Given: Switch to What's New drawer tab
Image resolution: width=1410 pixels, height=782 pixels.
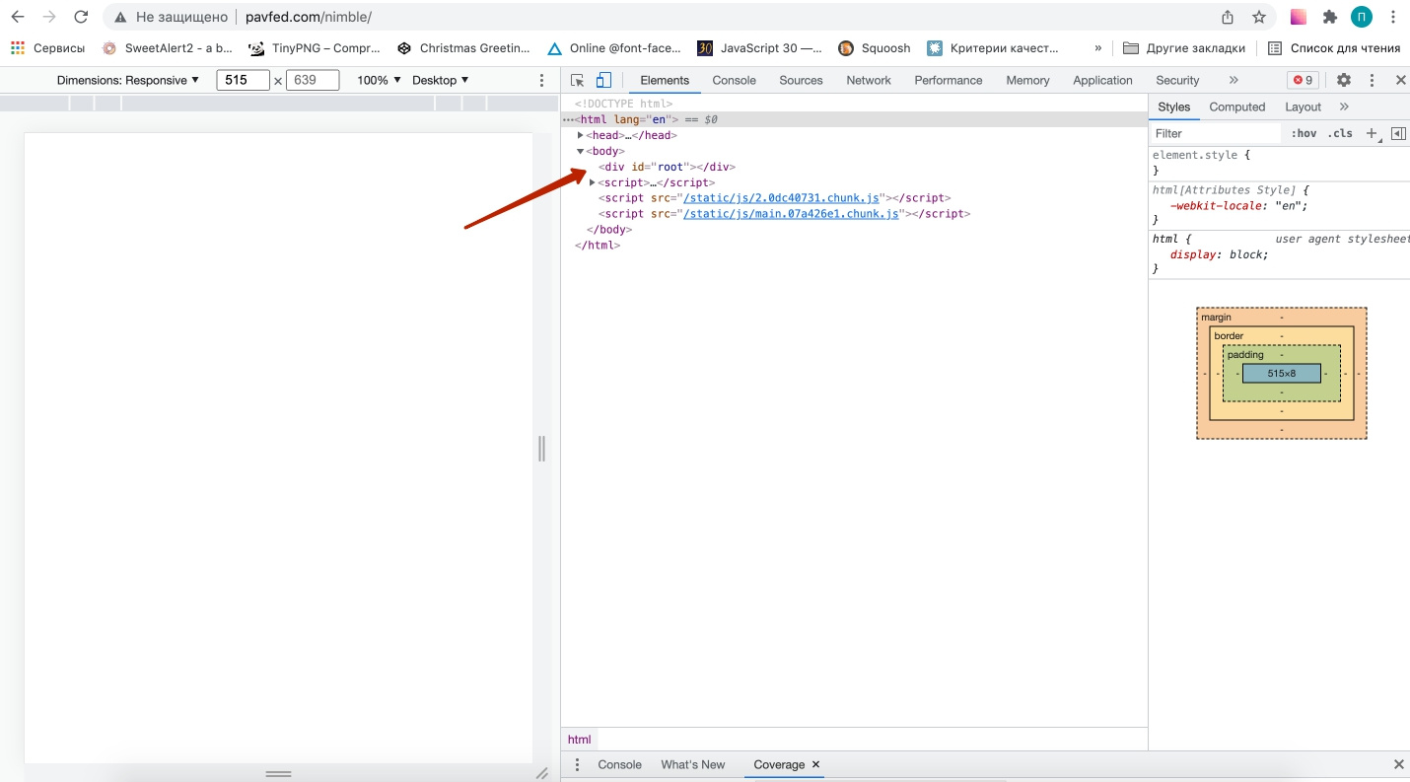Looking at the screenshot, I should coord(692,764).
